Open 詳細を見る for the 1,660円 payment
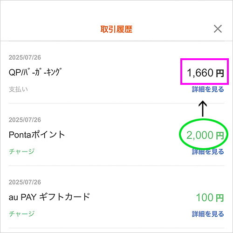Viewport: 233px width, 233px height. [208, 89]
